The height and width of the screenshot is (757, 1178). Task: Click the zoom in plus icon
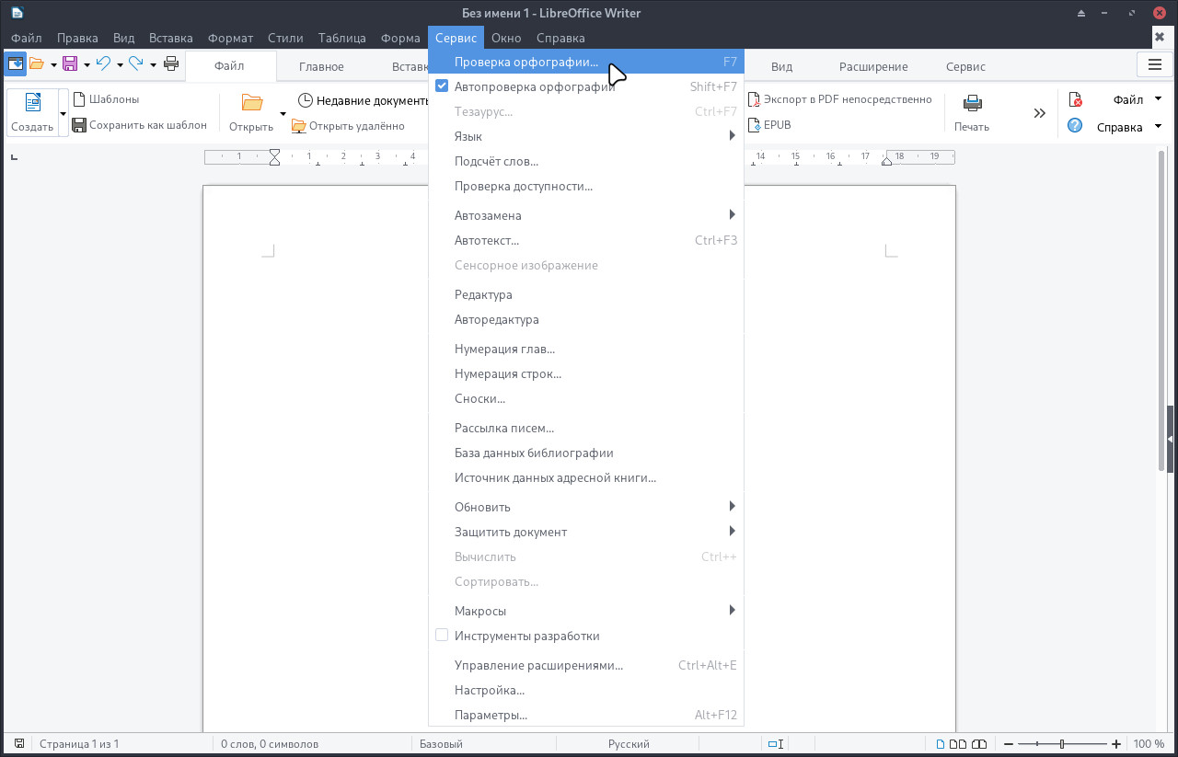pos(1116,744)
